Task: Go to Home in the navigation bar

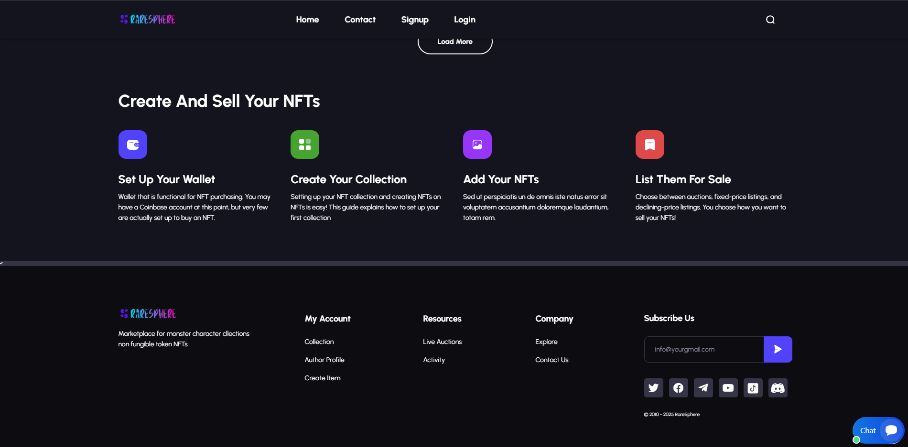Action: click(307, 20)
